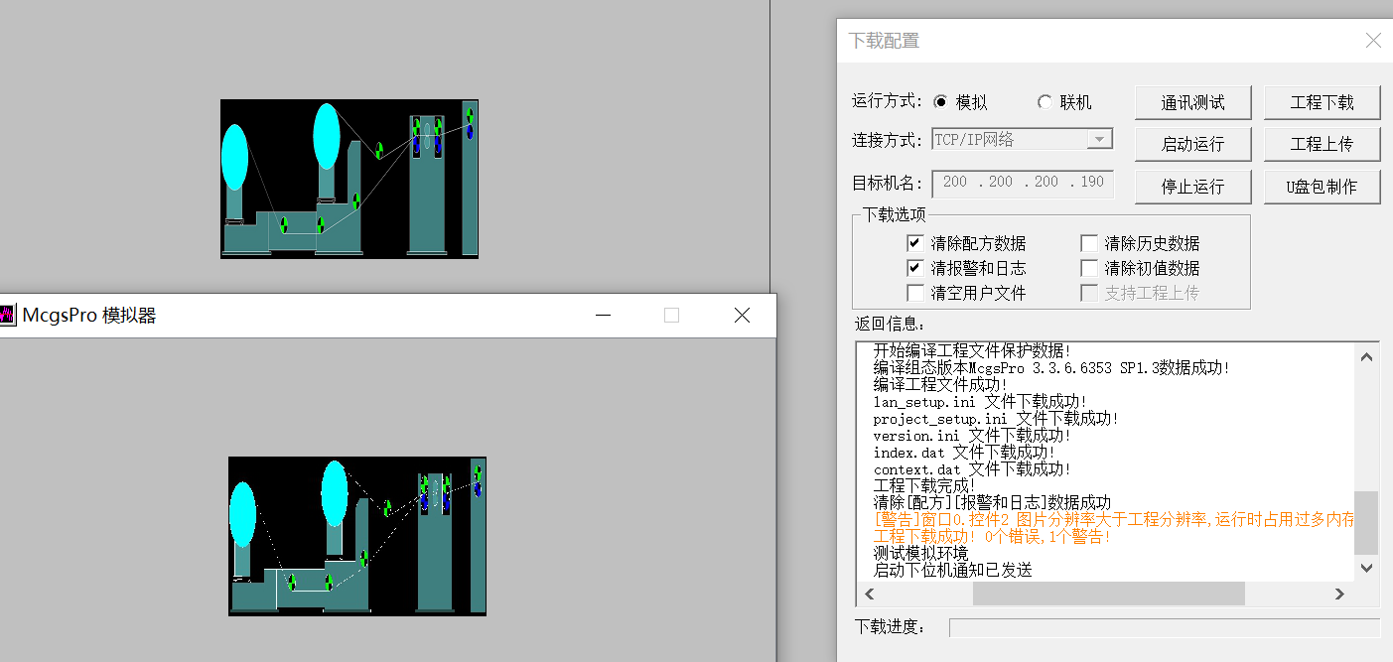Screen dimensions: 1393x662
Task: Click the vertical scrollbar thumb in log
Action: pyautogui.click(x=1366, y=522)
